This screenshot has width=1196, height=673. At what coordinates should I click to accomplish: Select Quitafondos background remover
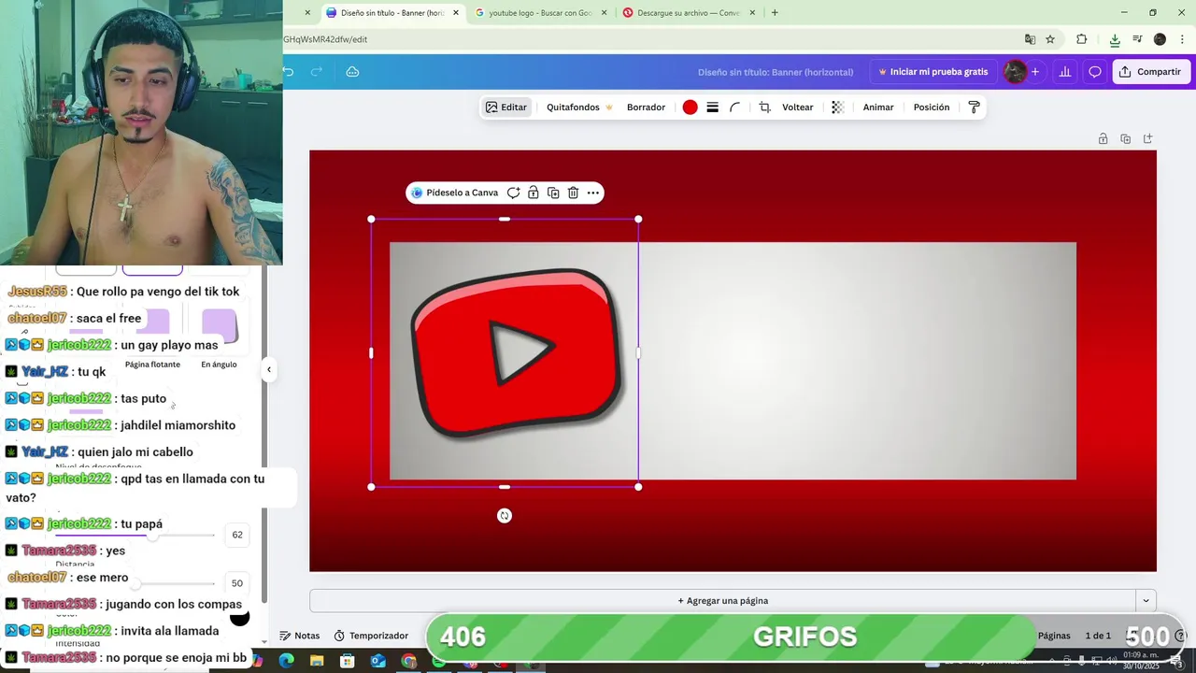pyautogui.click(x=579, y=107)
